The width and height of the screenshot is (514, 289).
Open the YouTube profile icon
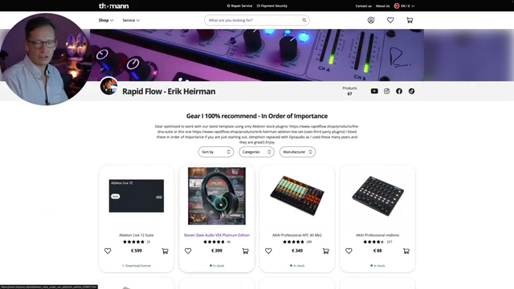[x=374, y=91]
